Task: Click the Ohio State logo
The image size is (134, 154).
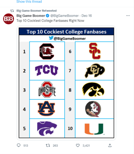Action: [47, 90]
